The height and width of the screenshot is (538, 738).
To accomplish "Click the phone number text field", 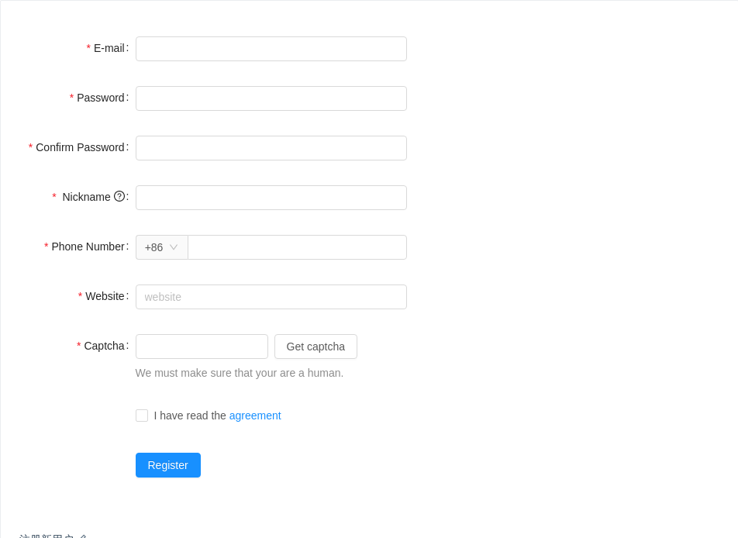I will click(x=297, y=247).
